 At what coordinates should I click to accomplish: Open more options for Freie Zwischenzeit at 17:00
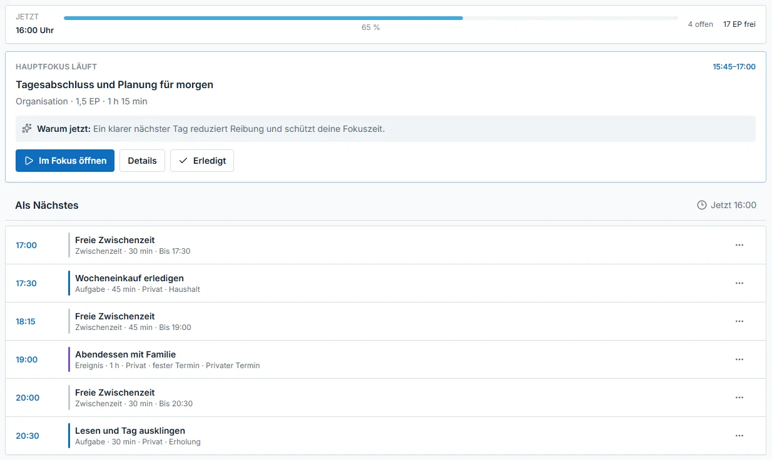coord(739,245)
